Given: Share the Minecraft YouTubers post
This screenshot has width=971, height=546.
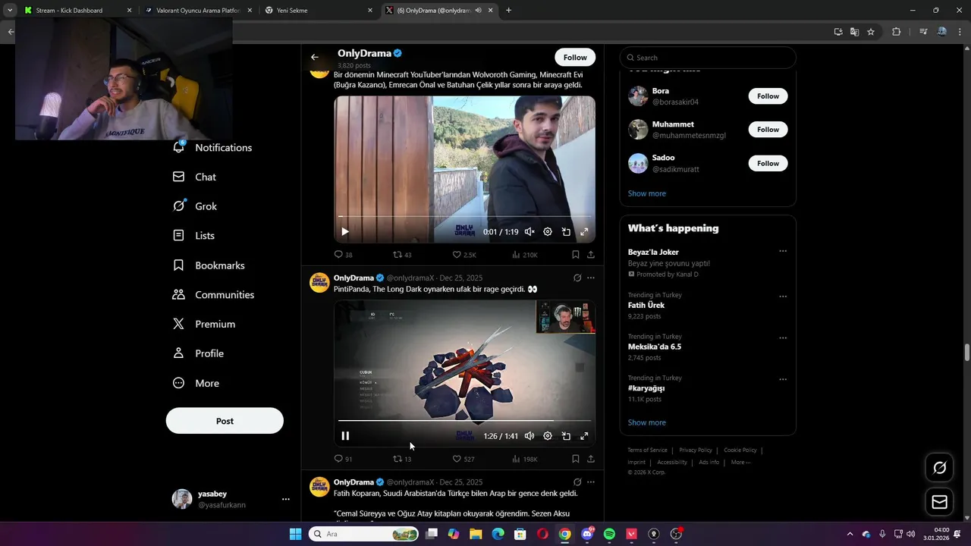Looking at the screenshot, I should click(x=591, y=255).
